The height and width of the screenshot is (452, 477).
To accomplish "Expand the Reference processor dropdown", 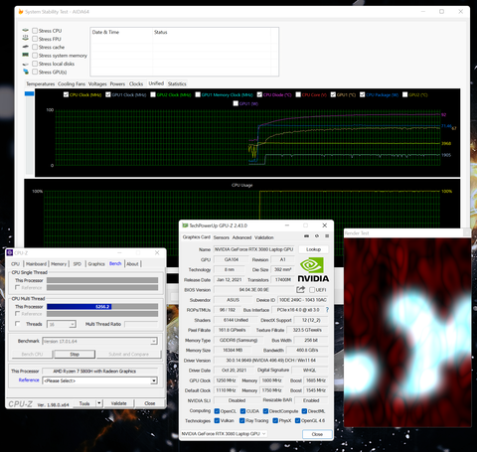I will [99, 380].
